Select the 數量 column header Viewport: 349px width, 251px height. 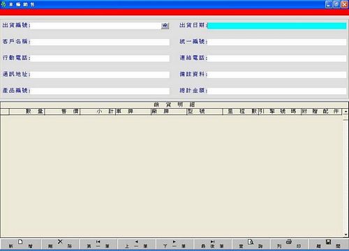(x=27, y=112)
